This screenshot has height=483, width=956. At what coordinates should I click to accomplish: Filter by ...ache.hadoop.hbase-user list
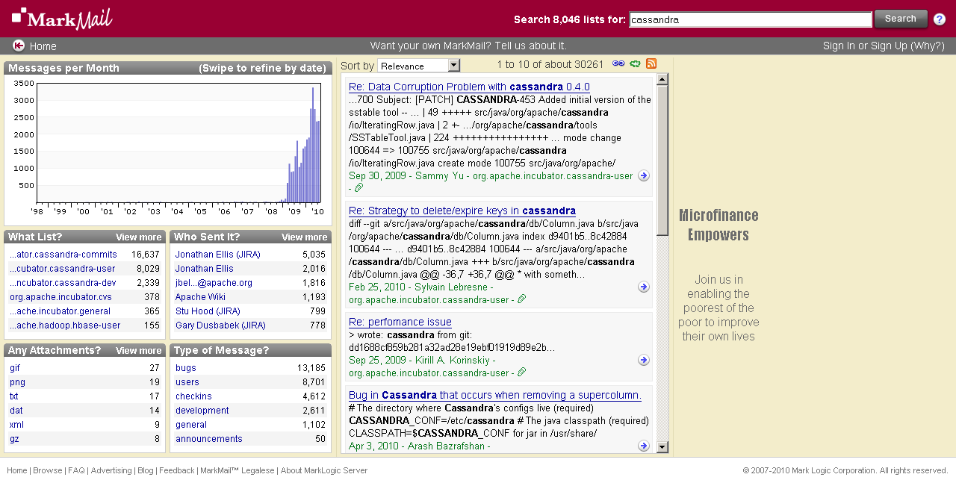(65, 325)
